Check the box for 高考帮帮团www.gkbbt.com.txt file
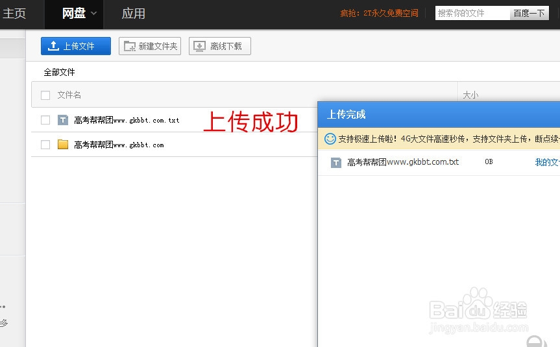Viewport: 560px width, 347px height. point(45,120)
